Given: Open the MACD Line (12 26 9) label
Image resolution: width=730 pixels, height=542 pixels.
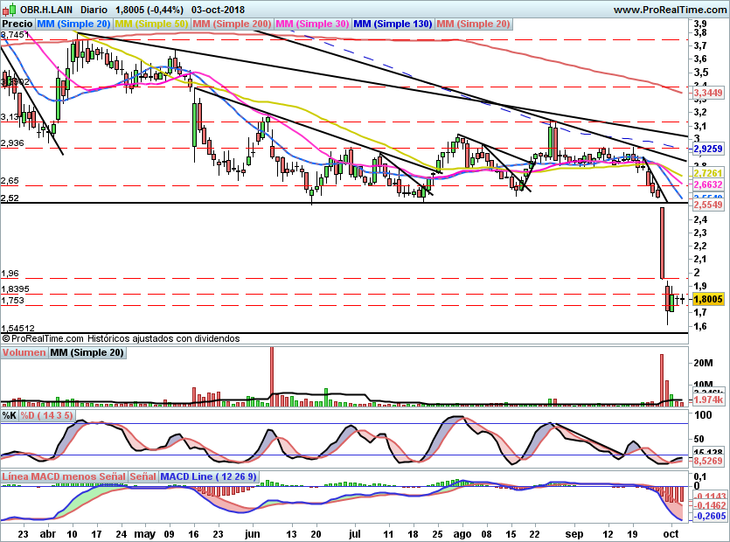Looking at the screenshot, I should tap(208, 476).
